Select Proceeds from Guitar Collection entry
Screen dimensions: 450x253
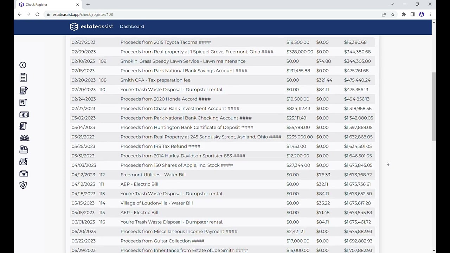click(x=223, y=241)
